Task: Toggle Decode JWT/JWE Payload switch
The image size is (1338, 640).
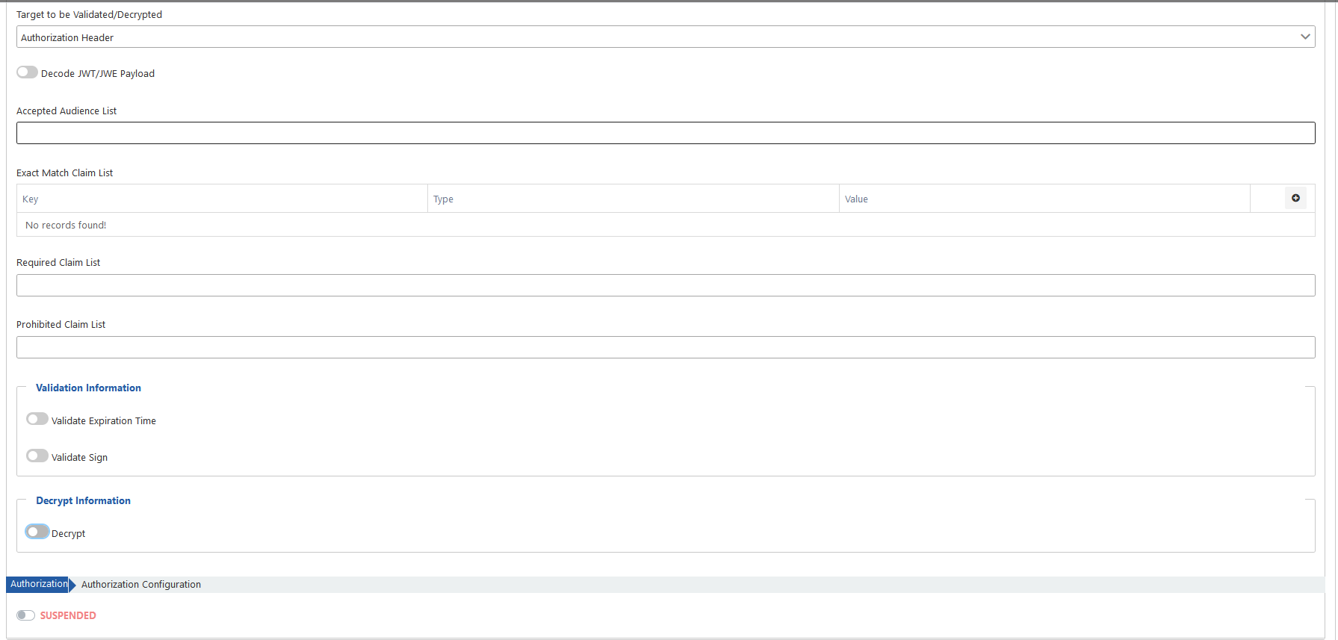Action: pyautogui.click(x=28, y=72)
